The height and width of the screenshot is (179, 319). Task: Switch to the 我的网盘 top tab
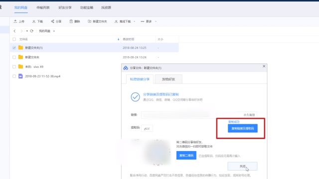pos(21,7)
